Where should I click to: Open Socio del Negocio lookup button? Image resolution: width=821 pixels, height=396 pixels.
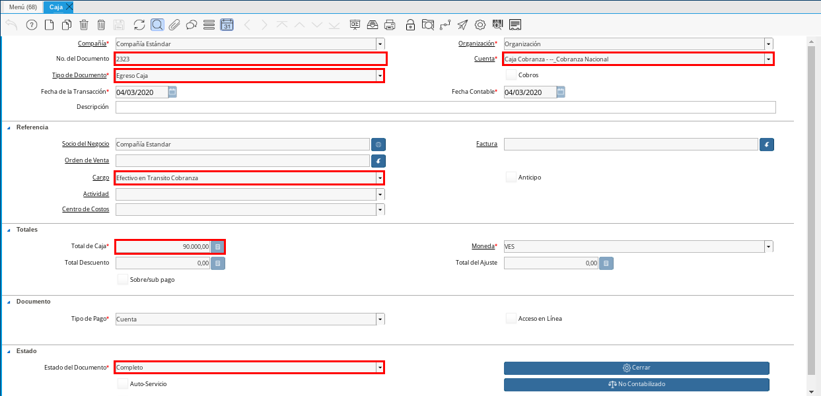pos(378,144)
